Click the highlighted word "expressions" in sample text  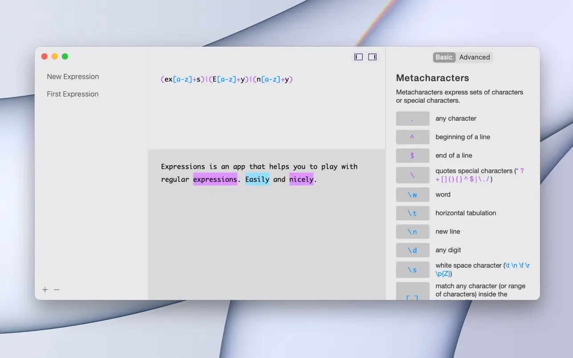pos(215,179)
